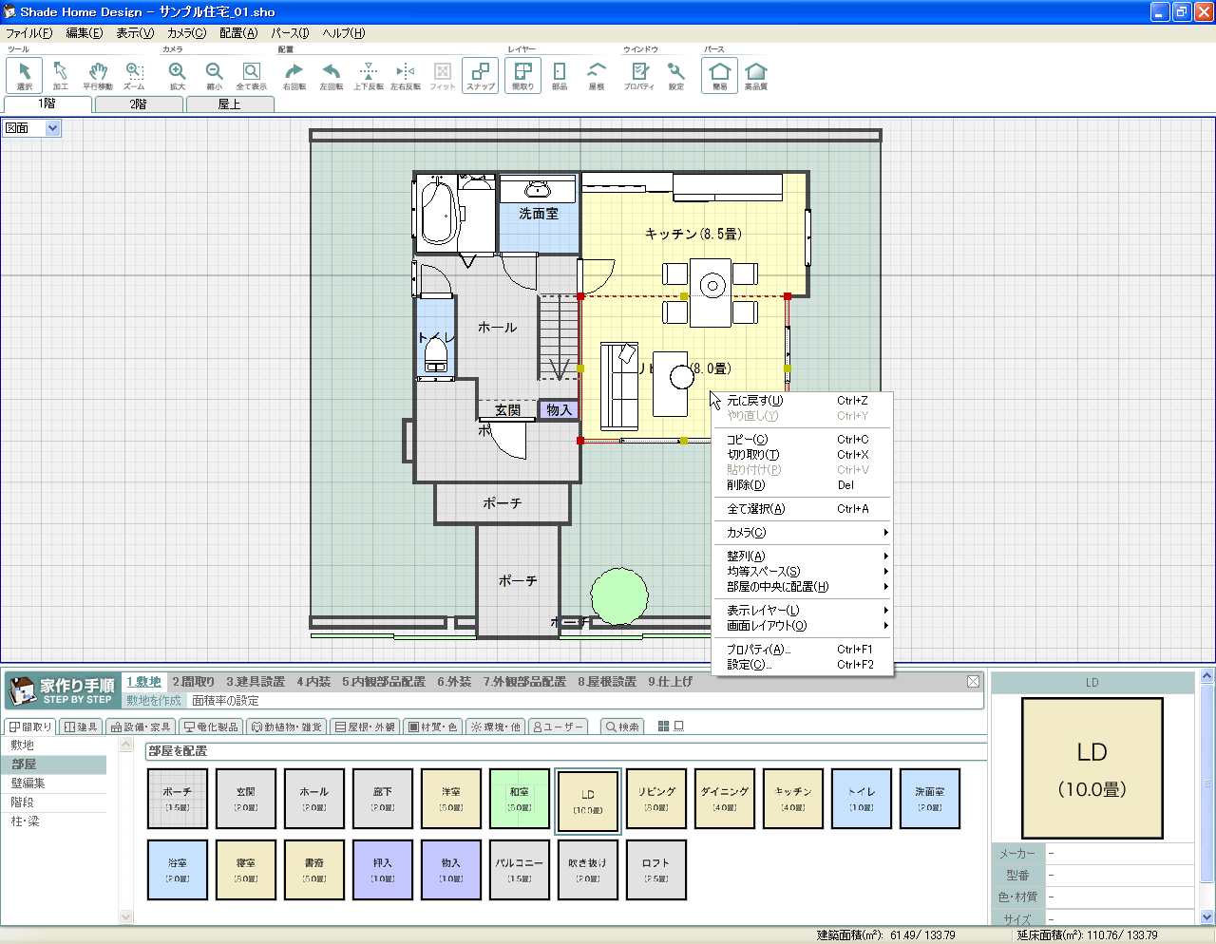The image size is (1216, 944).
Task: Go to step 3.建具設置
Action: [x=256, y=682]
